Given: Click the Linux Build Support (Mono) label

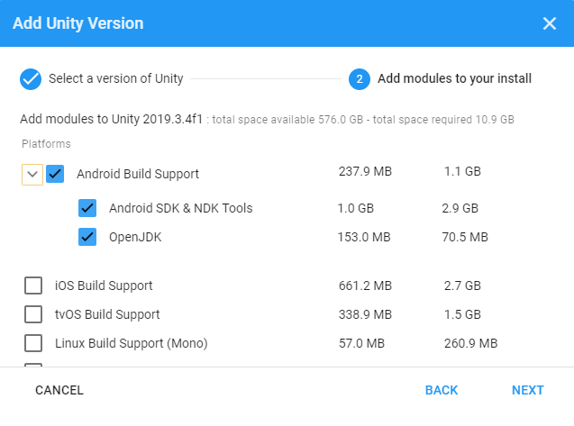Looking at the screenshot, I should 132,343.
